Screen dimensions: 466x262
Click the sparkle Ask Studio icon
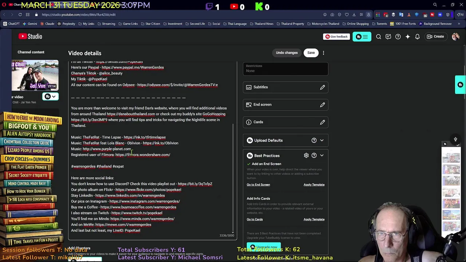(408, 37)
